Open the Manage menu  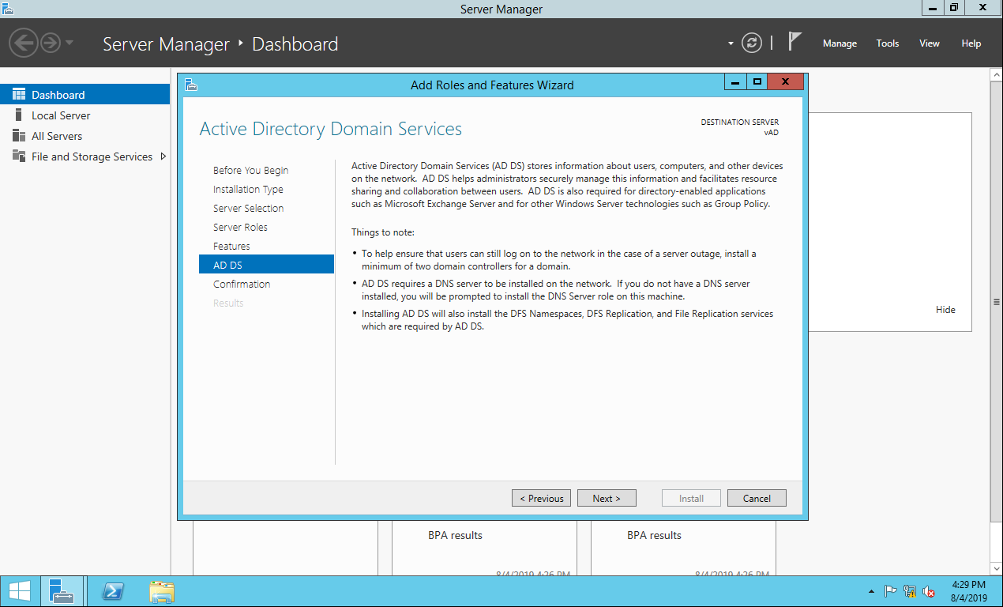pyautogui.click(x=840, y=43)
